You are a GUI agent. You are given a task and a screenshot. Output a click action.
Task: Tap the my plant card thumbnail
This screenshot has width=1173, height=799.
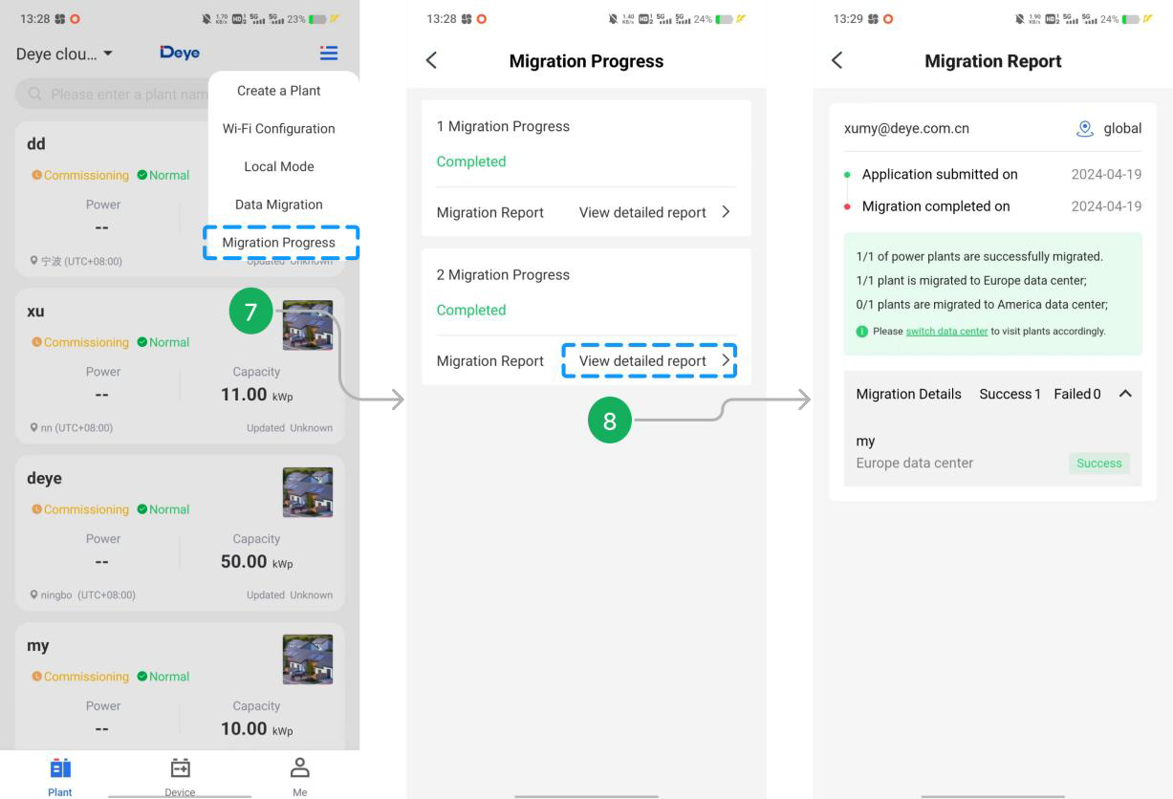tap(308, 659)
